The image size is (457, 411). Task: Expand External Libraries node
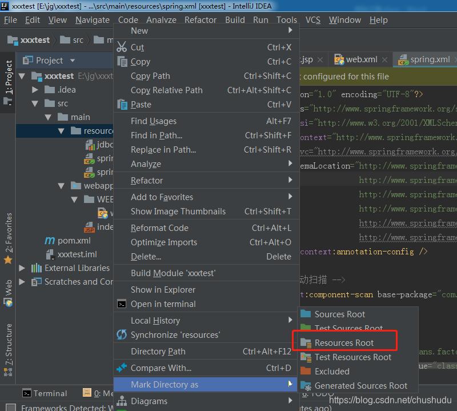[22, 268]
